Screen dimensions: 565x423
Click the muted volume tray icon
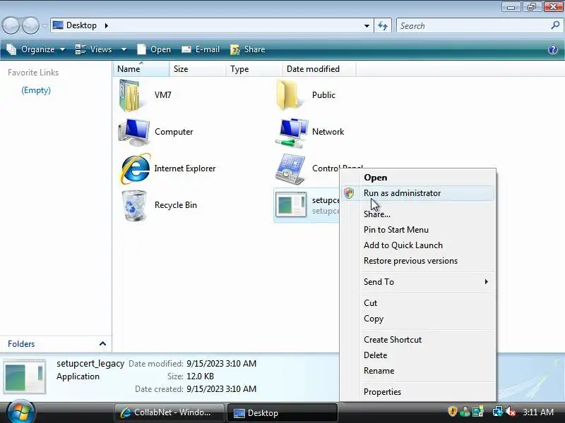[510, 411]
